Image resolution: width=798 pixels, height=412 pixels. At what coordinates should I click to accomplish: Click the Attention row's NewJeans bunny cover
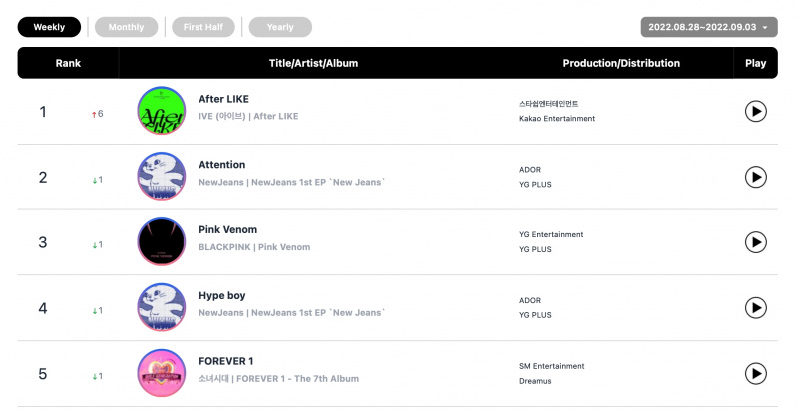[x=162, y=177]
